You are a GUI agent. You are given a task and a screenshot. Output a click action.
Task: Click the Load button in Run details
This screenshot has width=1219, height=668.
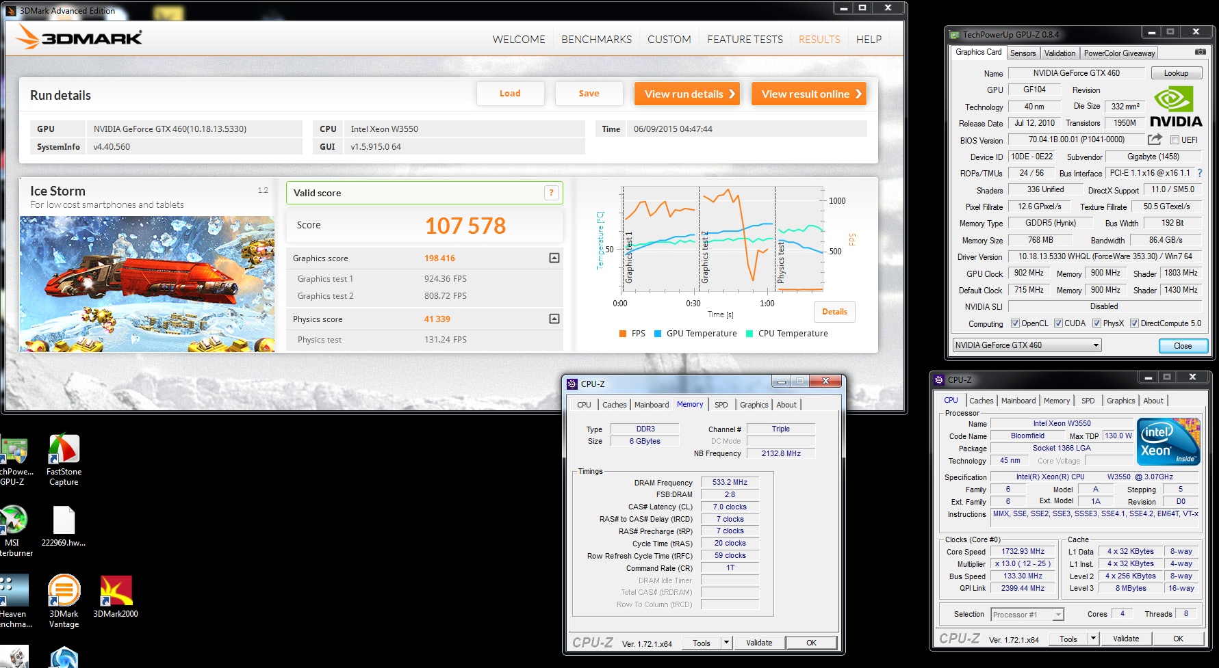[510, 94]
